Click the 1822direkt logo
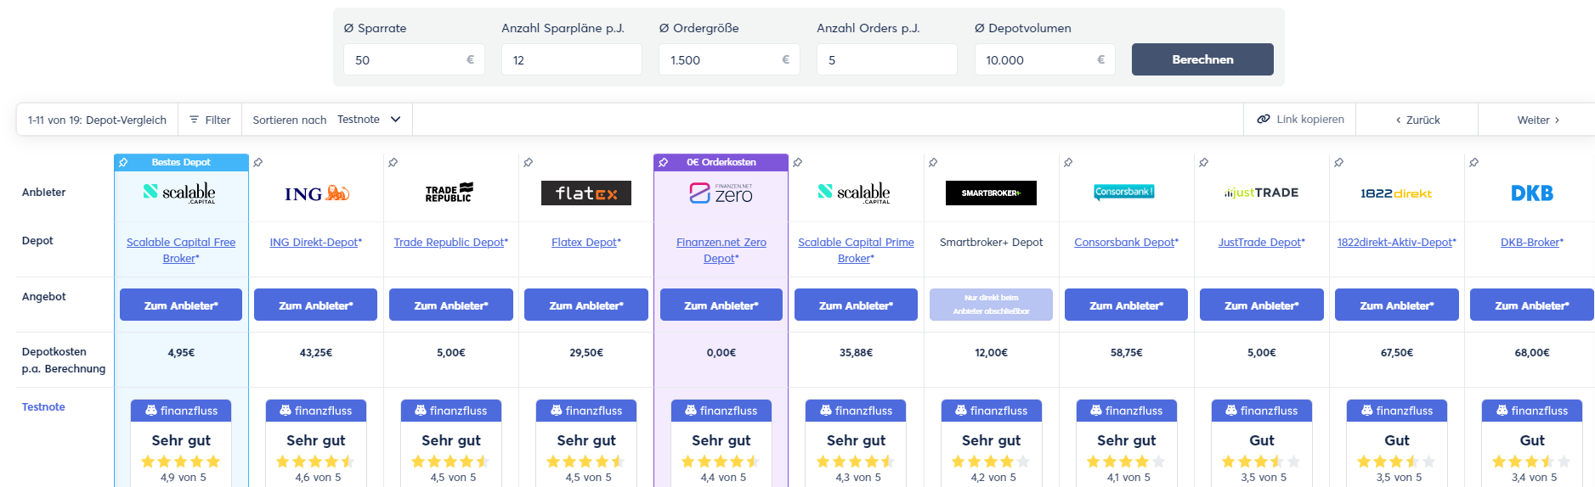This screenshot has height=487, width=1595. point(1396,193)
